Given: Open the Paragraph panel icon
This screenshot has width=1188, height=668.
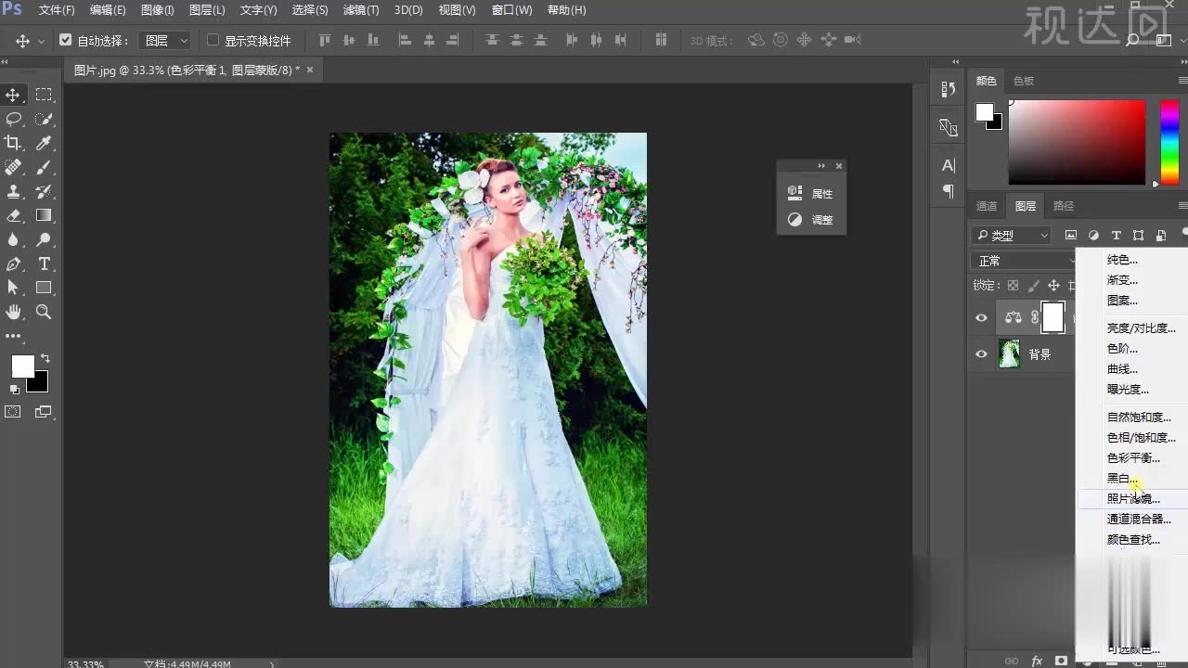Looking at the screenshot, I should point(948,190).
